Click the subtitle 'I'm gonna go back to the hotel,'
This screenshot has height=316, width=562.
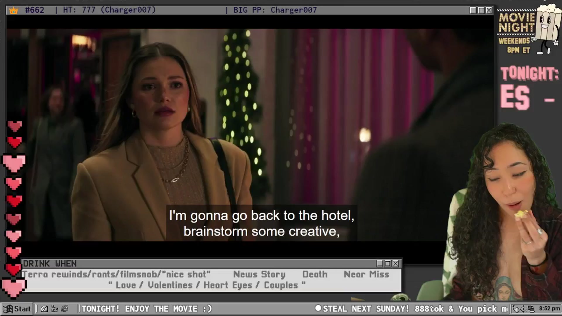(262, 216)
